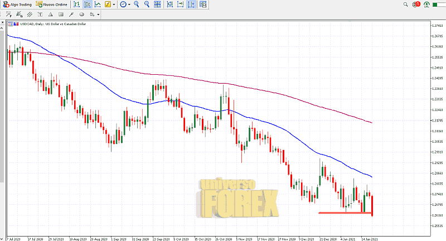Zoom in on the chart

tap(137, 4)
